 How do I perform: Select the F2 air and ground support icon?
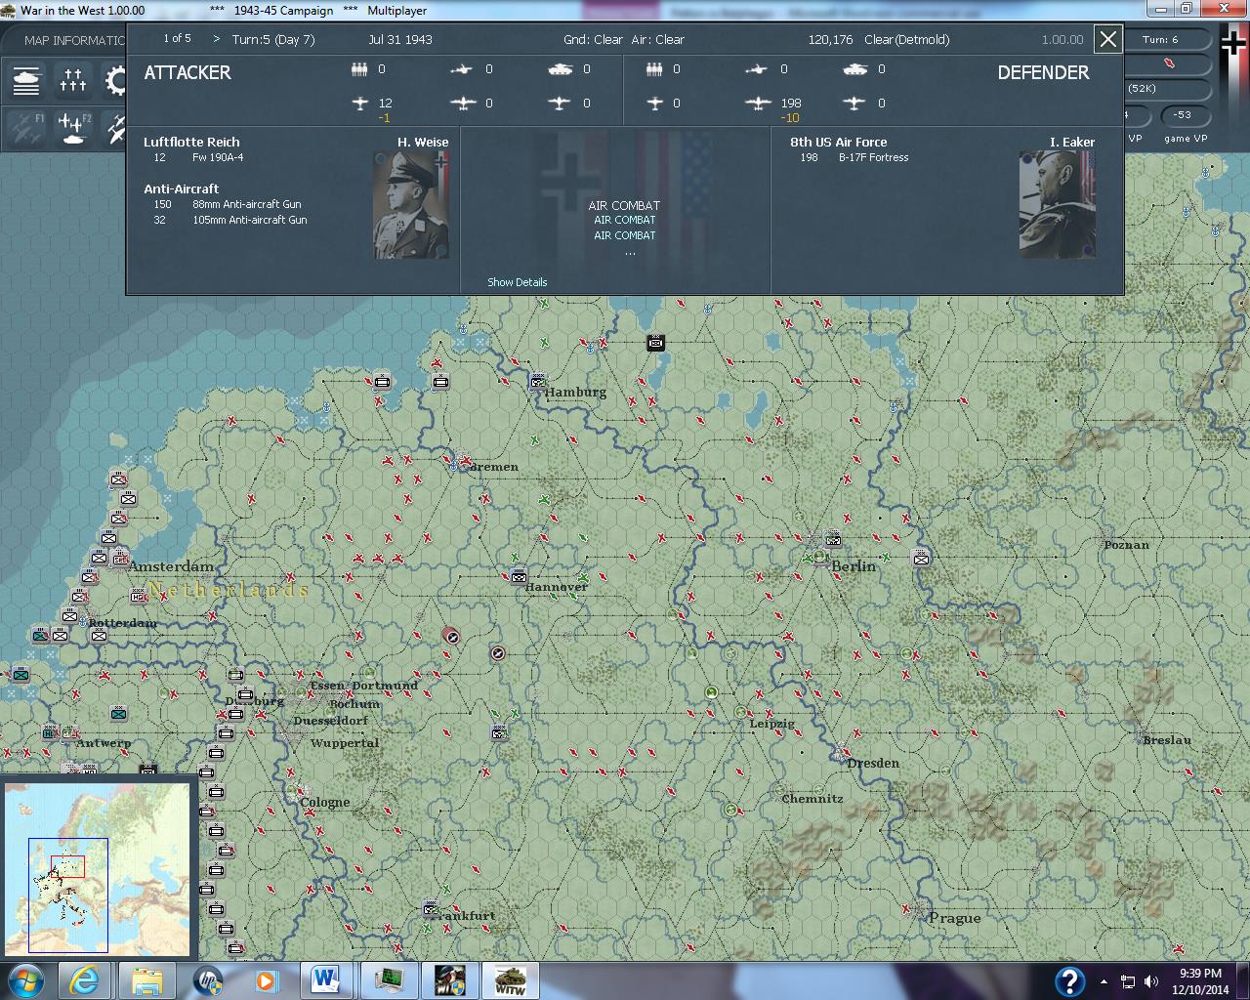point(72,128)
